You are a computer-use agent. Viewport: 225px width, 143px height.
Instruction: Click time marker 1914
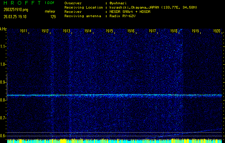[88, 31]
